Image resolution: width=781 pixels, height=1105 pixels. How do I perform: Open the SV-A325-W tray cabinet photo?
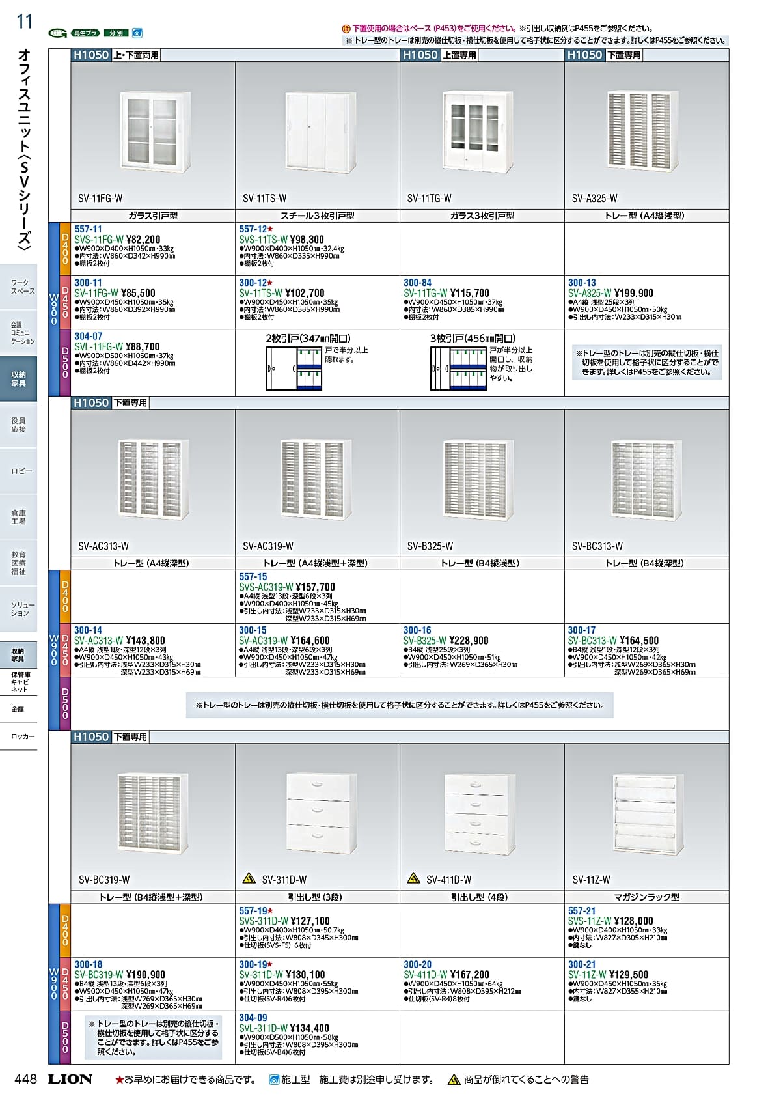(643, 131)
